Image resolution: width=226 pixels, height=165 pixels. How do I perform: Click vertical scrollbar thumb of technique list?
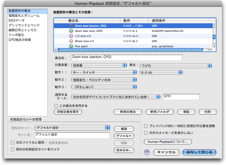(214, 37)
